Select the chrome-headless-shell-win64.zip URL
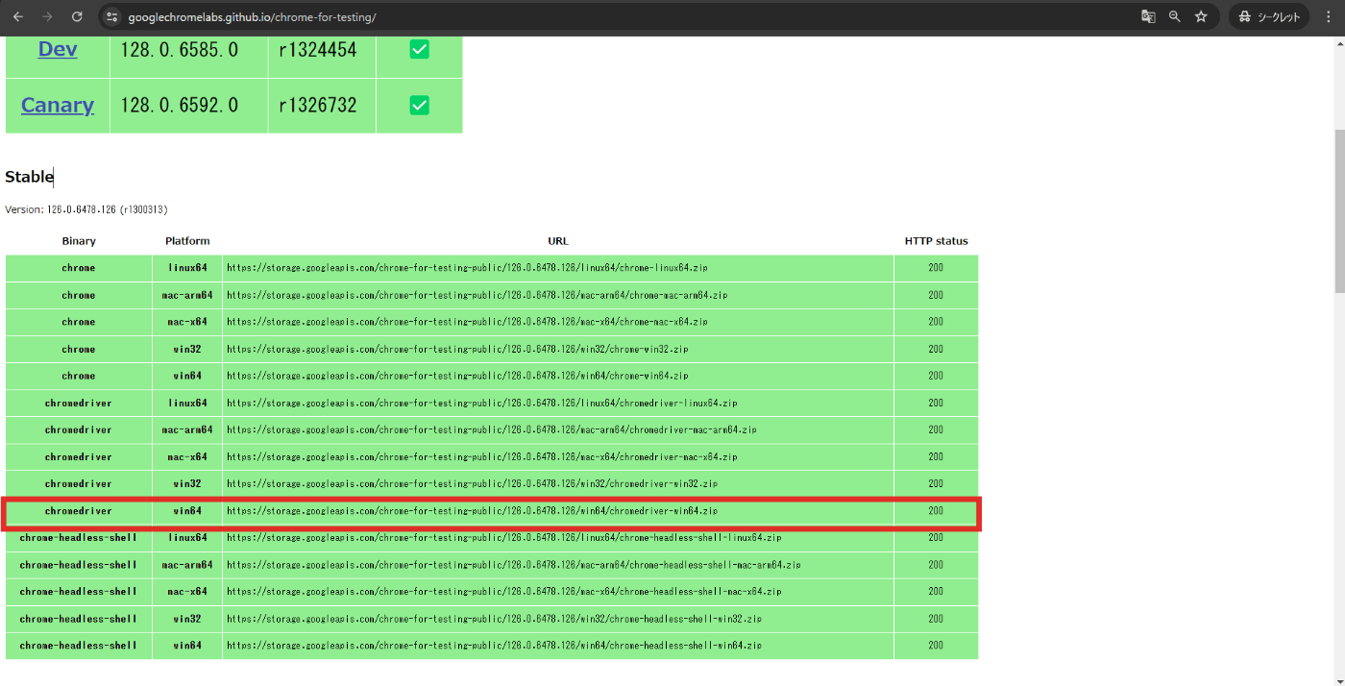 click(x=494, y=646)
